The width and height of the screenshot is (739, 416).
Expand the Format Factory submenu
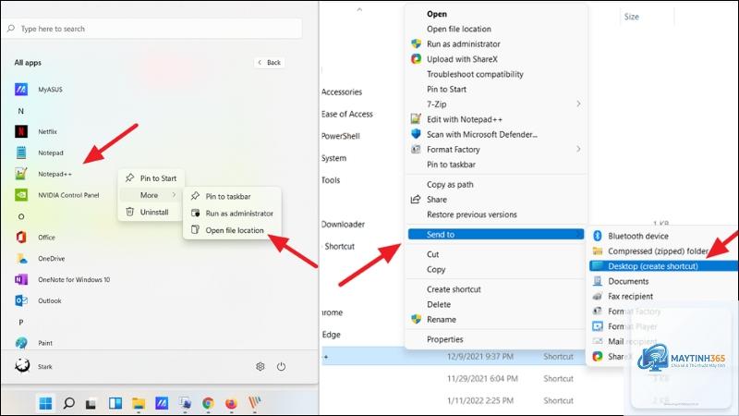coord(496,150)
